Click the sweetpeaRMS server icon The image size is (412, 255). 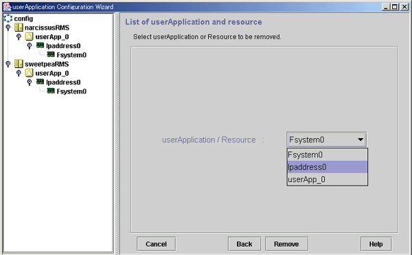[19, 64]
